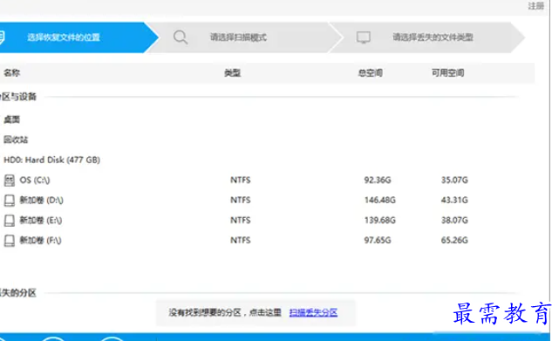The width and height of the screenshot is (559, 341).
Task: Open the 请选择丢失的文件类型 step tab
Action: coord(426,38)
